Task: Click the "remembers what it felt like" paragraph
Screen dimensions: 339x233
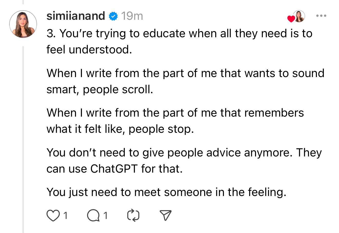Action: coord(175,121)
